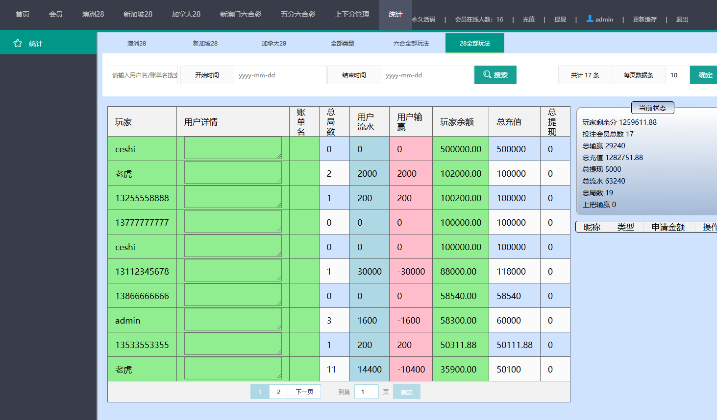The width and height of the screenshot is (717, 420).
Task: Go to 新加坡28 in the top navigation bar
Action: pos(138,14)
